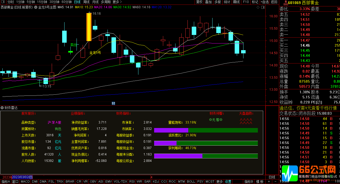Click stock title 601069 西部黄金
The width and height of the screenshot is (340, 184).
tap(303, 3)
